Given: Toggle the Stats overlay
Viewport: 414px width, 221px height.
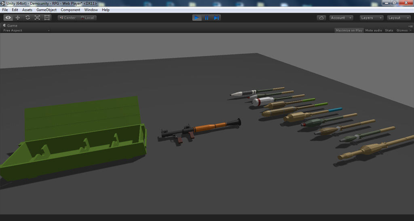Looking at the screenshot, I should pos(389,30).
